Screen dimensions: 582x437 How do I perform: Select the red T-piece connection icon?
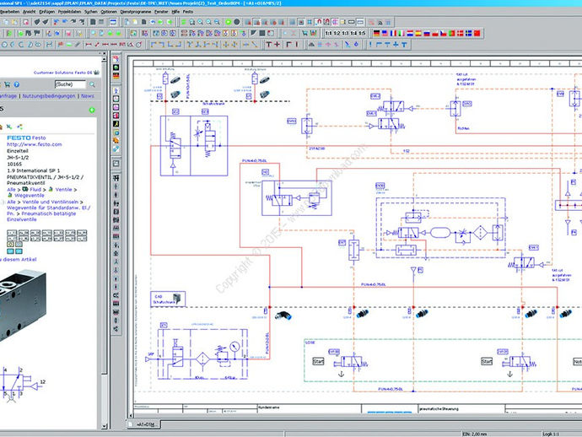(x=269, y=45)
